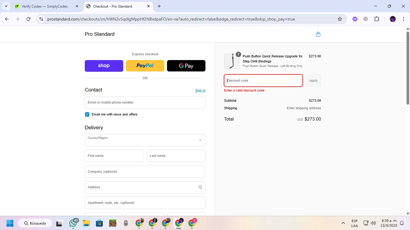
Task: Open a new browser tab
Action: 159,6
